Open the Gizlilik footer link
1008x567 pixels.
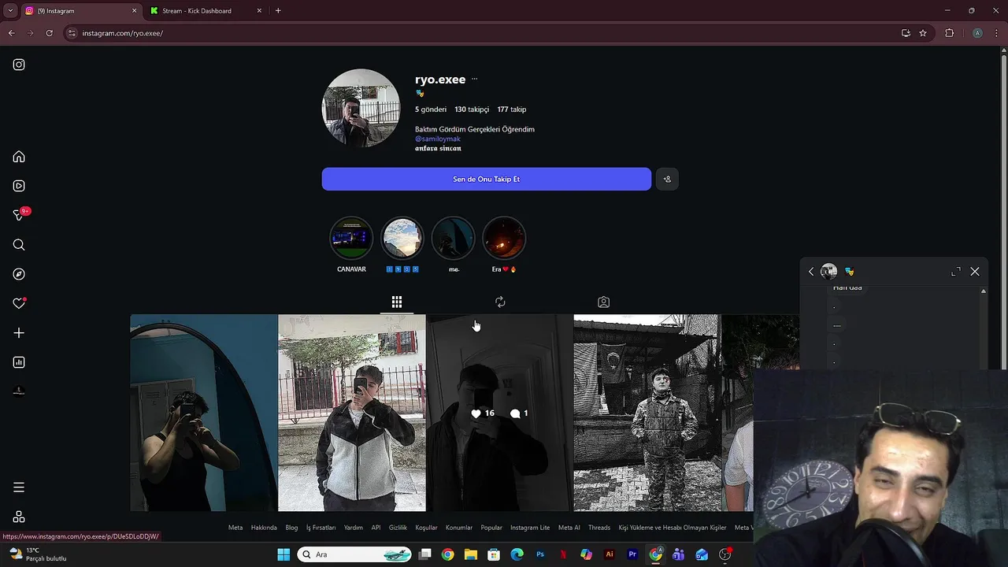398,528
